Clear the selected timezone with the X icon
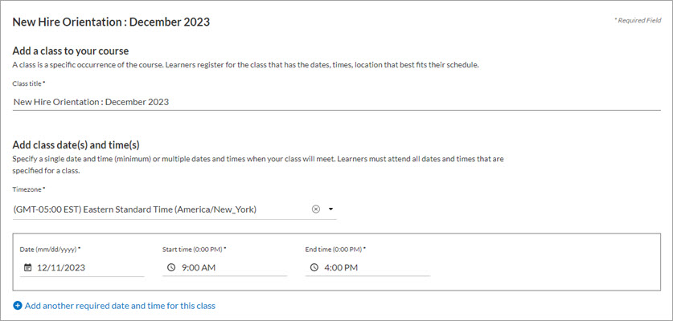The height and width of the screenshot is (321, 673). click(x=315, y=209)
